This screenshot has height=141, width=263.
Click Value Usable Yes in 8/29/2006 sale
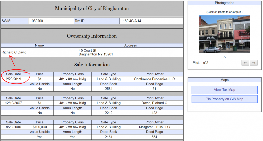(40, 137)
